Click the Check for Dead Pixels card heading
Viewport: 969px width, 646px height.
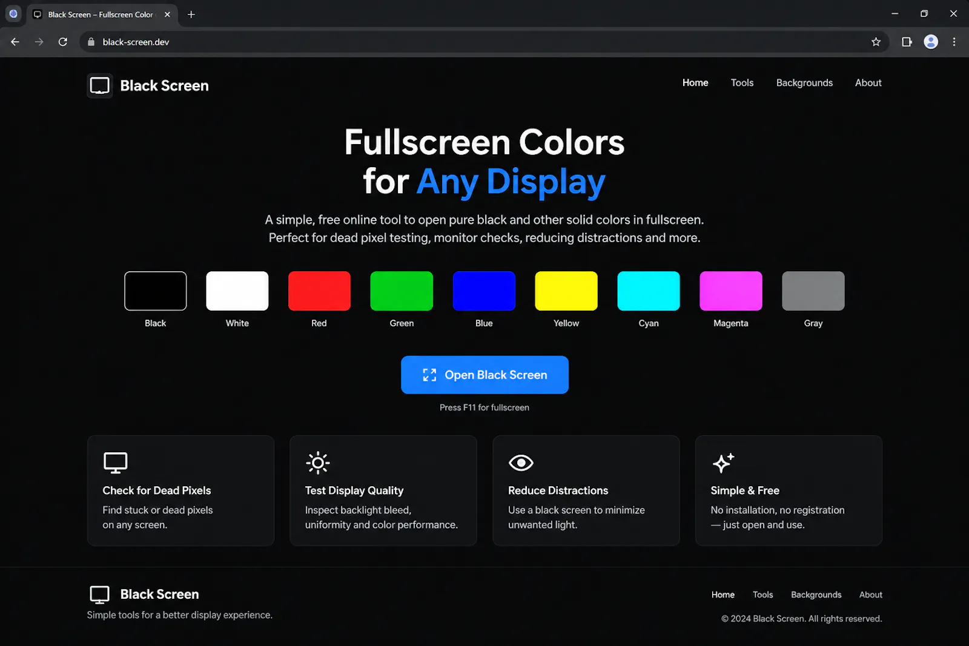157,490
